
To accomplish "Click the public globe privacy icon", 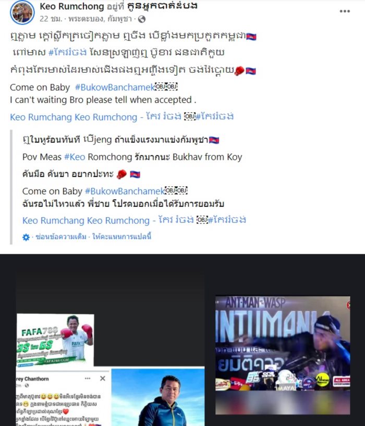I will tap(142, 19).
